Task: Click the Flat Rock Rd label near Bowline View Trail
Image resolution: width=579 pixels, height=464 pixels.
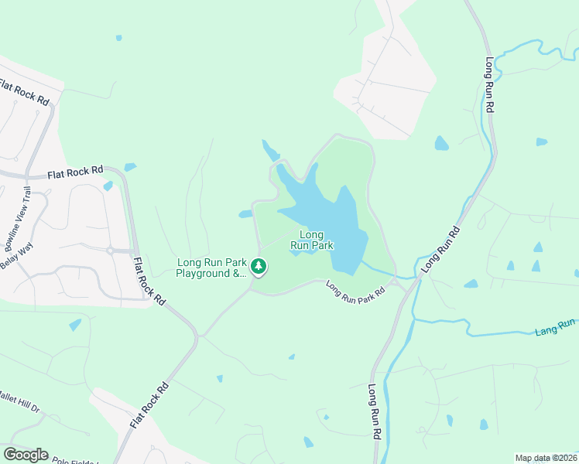Action: click(x=75, y=172)
